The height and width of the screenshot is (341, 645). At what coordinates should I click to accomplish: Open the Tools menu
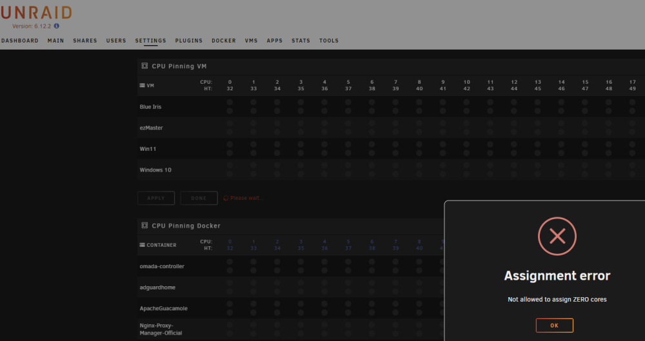[329, 41]
